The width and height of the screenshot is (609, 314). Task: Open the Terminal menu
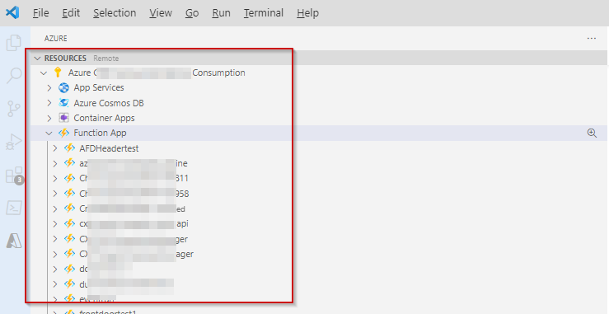(x=264, y=13)
